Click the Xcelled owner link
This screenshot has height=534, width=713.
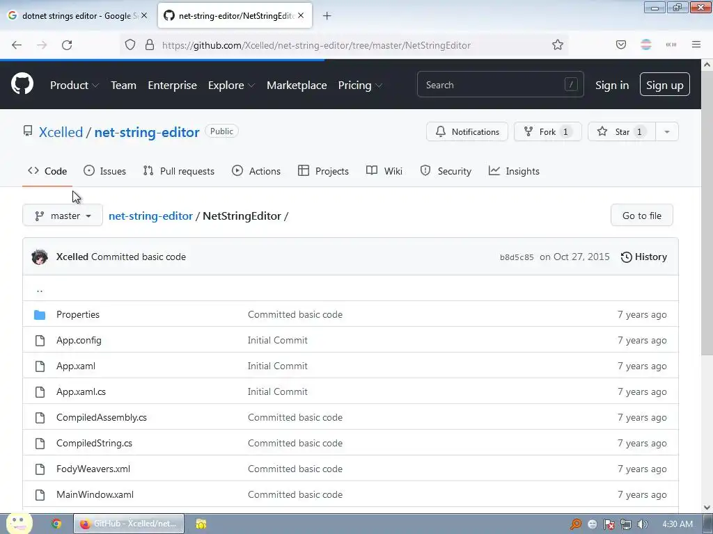[61, 132]
